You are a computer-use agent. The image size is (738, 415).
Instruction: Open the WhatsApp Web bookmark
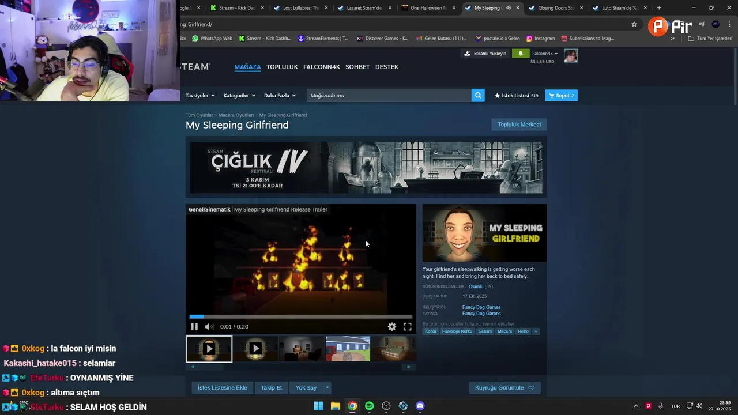coord(212,39)
